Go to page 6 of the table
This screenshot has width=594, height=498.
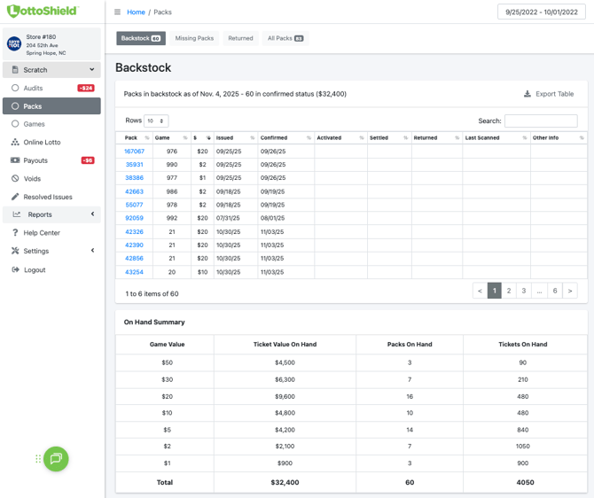point(555,291)
